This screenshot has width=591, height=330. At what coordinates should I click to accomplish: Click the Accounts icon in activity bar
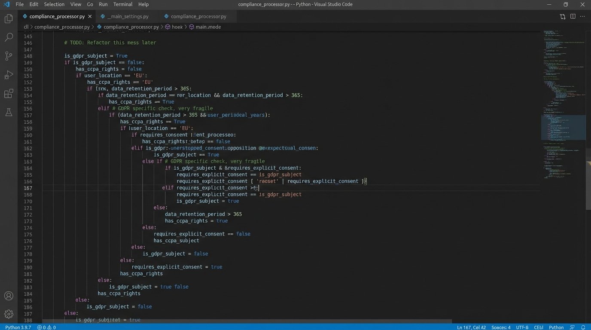pyautogui.click(x=9, y=296)
